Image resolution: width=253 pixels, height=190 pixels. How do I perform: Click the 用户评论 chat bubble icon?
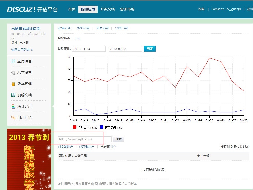pos(13,118)
